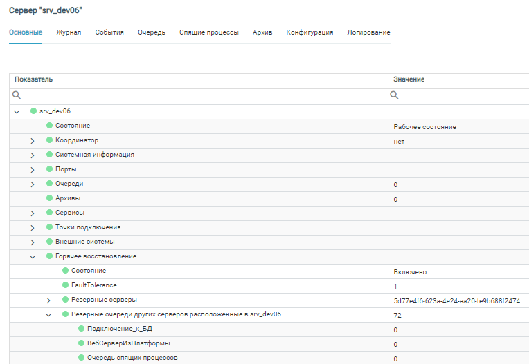Collapse the Горячее восстановление node
Screen dimensions: 529x364
(32, 256)
